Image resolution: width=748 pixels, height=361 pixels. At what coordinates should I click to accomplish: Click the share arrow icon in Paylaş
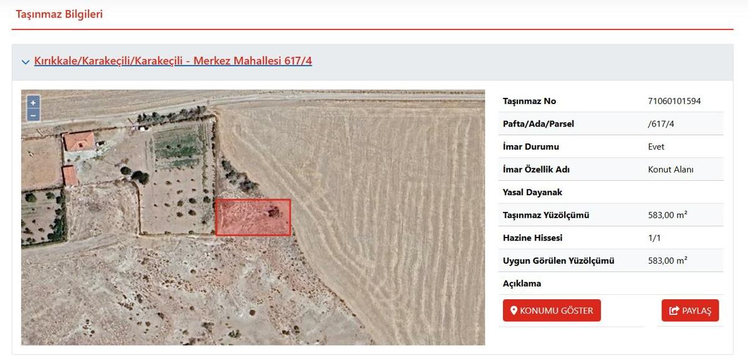click(x=674, y=310)
